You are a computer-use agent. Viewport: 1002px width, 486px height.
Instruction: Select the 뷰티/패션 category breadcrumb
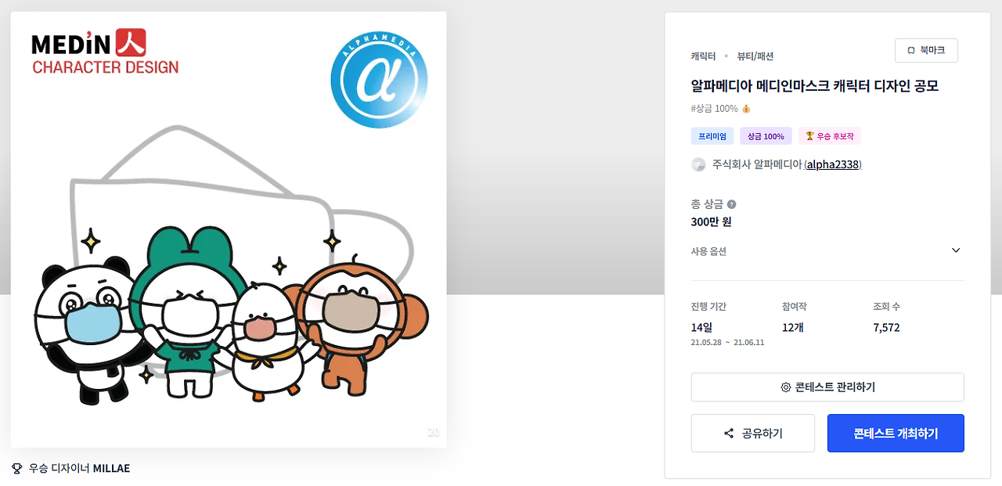point(755,56)
